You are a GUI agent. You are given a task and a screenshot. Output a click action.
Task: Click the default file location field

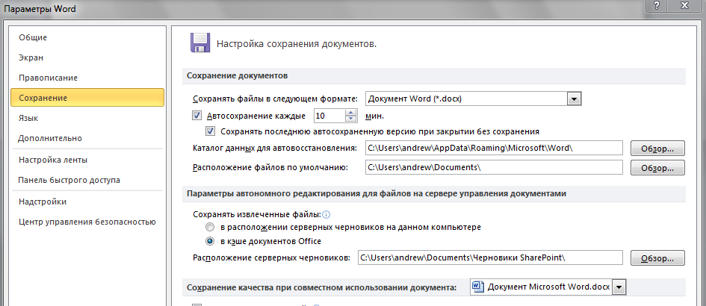pyautogui.click(x=494, y=167)
